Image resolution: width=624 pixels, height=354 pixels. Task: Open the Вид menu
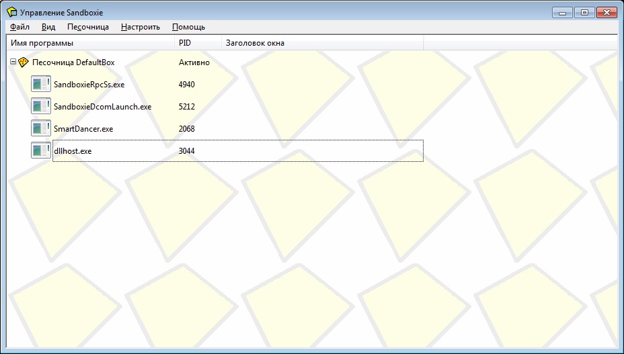(48, 27)
